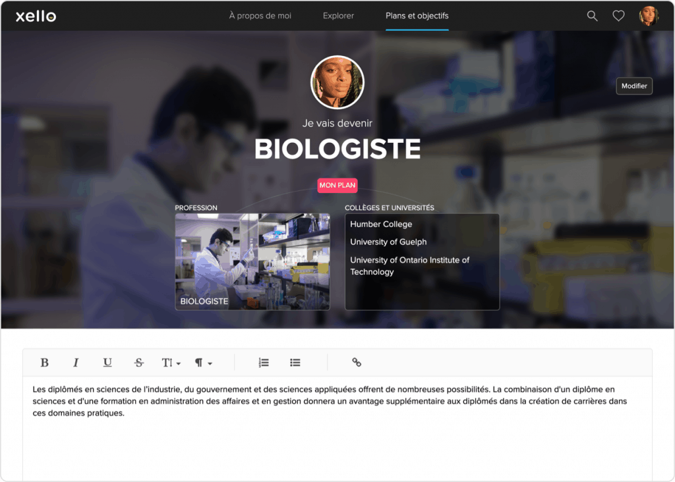Click the search magnifier icon
The image size is (675, 482).
[x=592, y=16]
